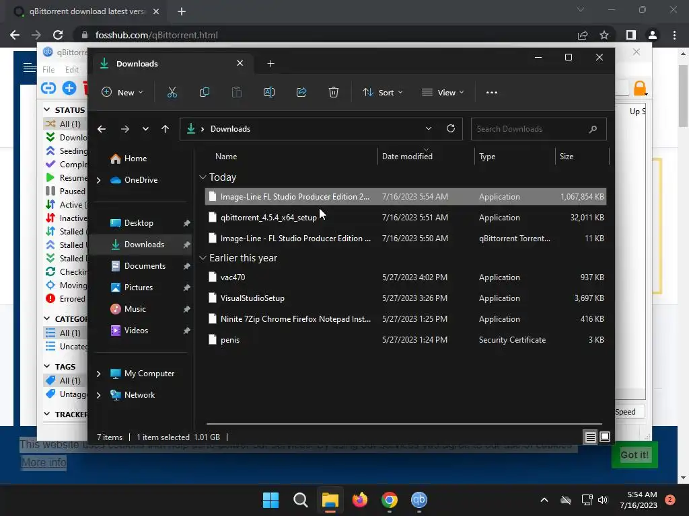Click the qBittorrent lock icon
689x516 pixels.
coord(640,88)
